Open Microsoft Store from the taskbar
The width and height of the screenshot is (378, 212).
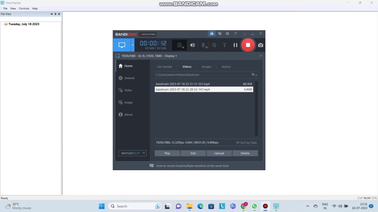click(211, 206)
